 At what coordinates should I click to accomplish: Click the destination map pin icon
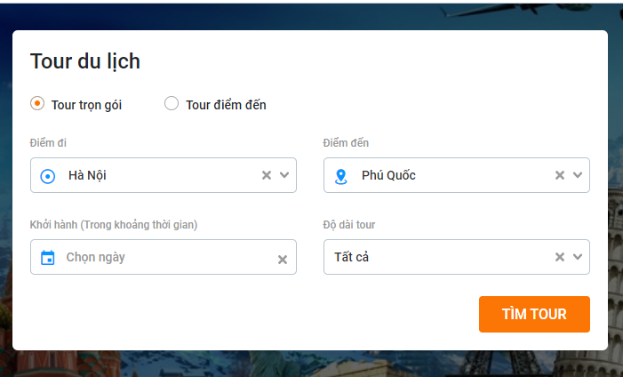point(341,176)
